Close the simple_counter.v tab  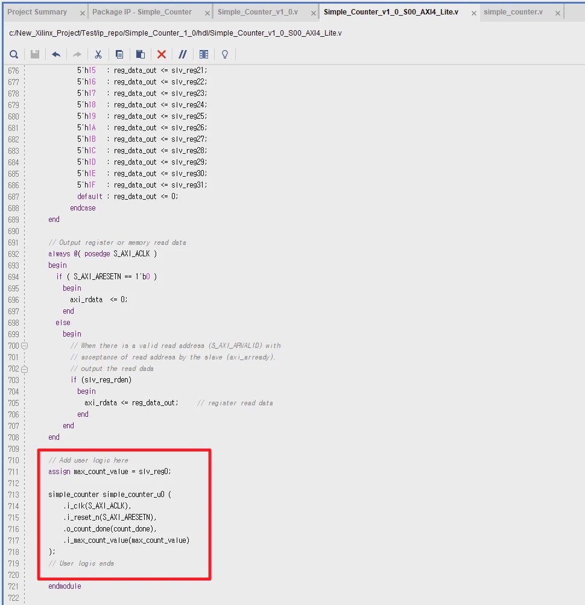(x=558, y=13)
